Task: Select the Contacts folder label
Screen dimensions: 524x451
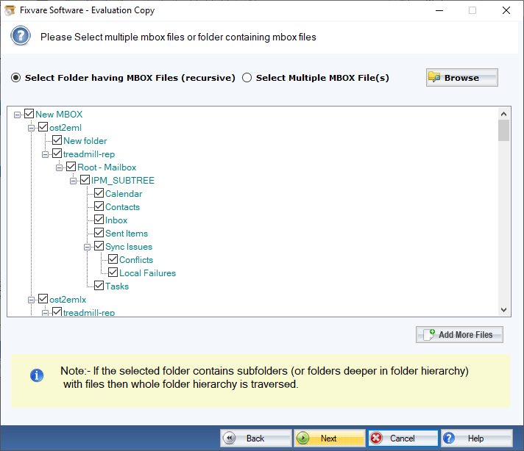Action: (x=122, y=207)
